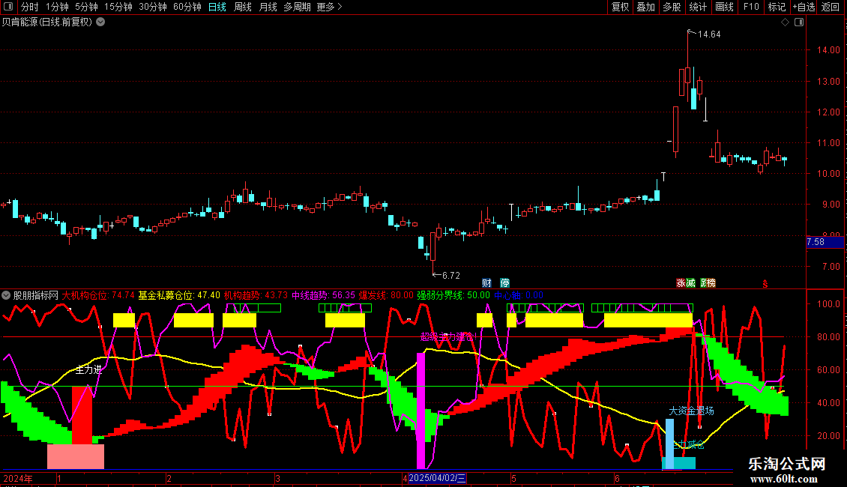Select the 月线 monthly period tab
The image size is (847, 487).
(268, 7)
